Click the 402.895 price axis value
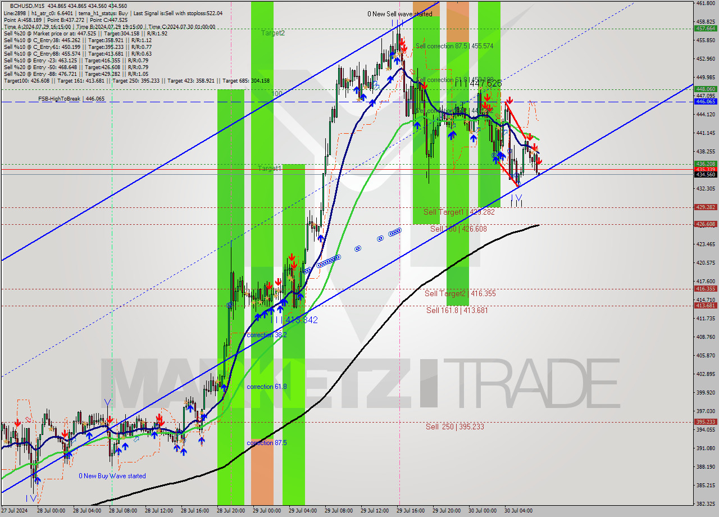 [706, 374]
